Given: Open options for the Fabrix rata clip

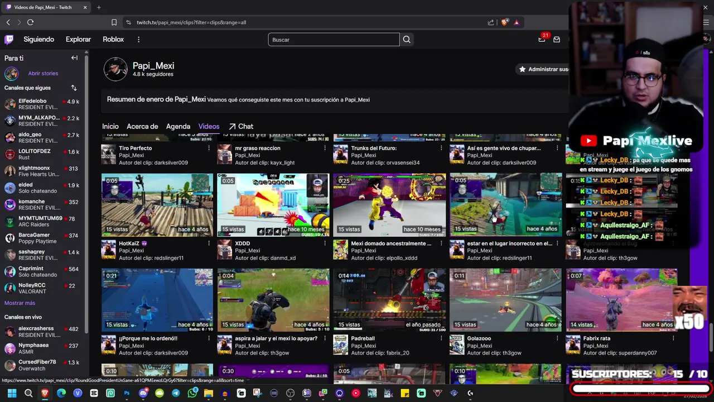Looking at the screenshot, I should (673, 338).
